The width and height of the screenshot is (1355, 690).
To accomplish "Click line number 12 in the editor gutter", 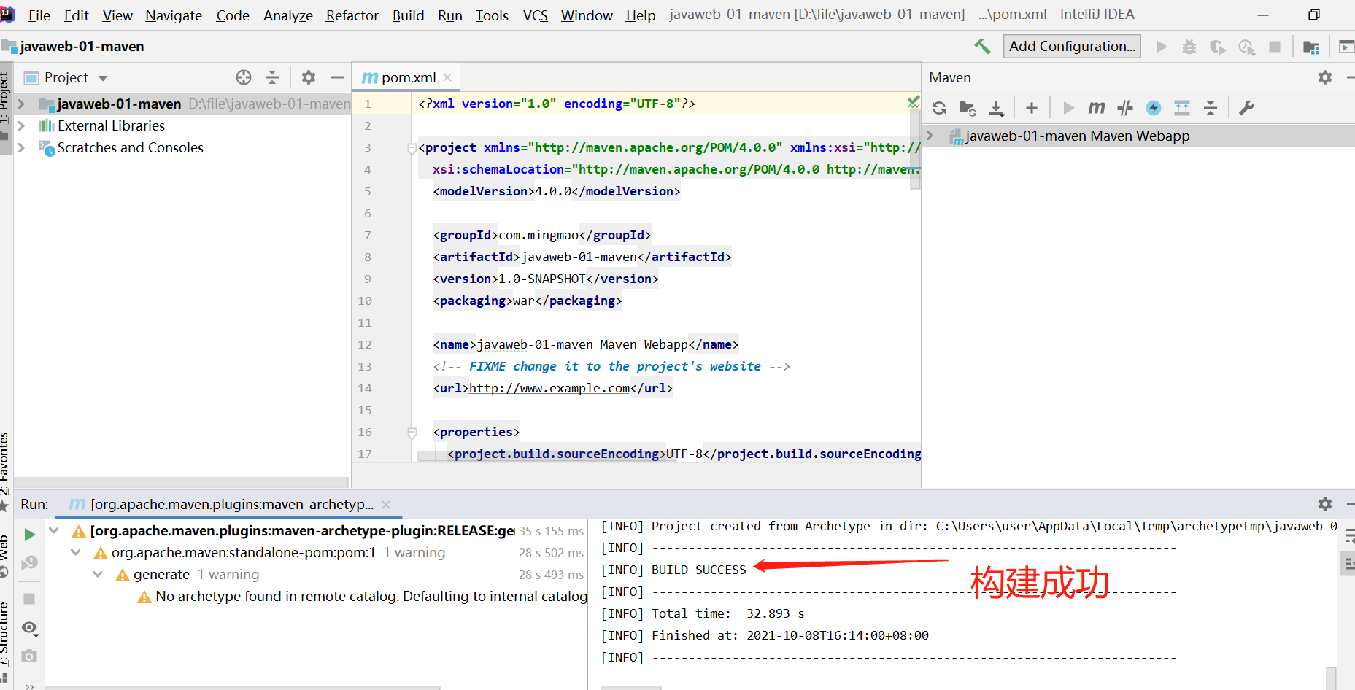I will pyautogui.click(x=365, y=344).
